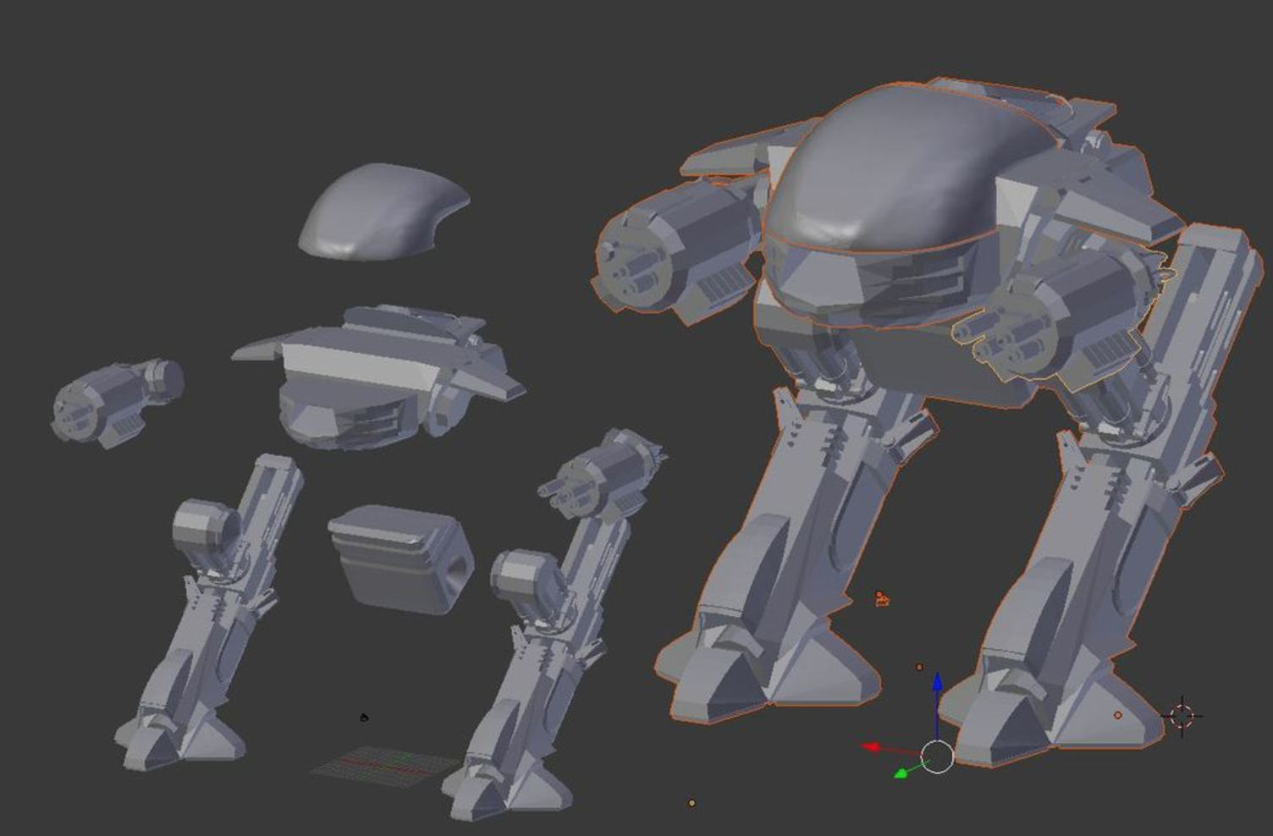Click the orange origin dot beside blue arrow
The image size is (1273, 836).
click(919, 667)
